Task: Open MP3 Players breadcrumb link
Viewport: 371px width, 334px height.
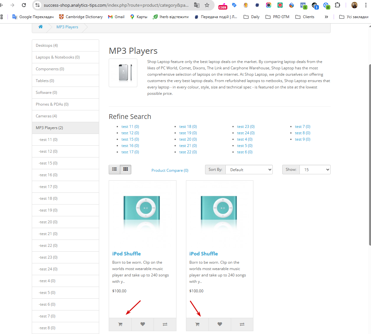Action: [67, 27]
